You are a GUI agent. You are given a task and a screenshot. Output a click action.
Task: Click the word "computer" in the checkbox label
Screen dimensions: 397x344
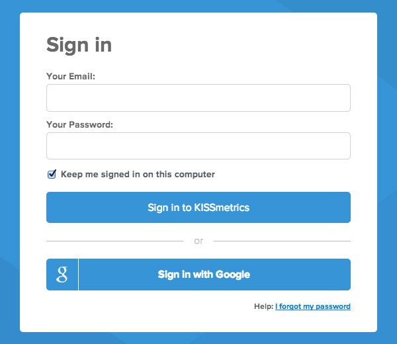point(193,175)
